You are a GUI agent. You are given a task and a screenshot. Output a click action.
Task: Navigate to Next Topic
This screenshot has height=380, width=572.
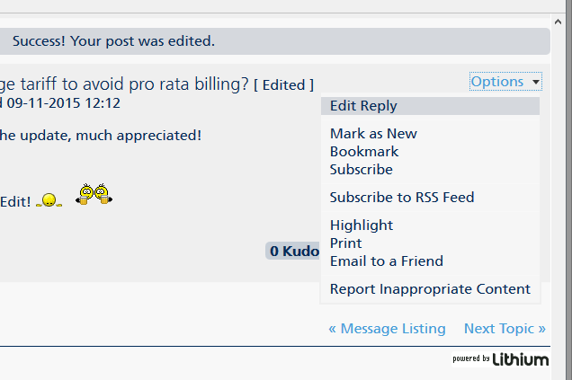point(505,329)
